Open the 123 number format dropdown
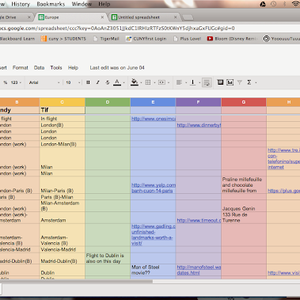 [x=16, y=82]
